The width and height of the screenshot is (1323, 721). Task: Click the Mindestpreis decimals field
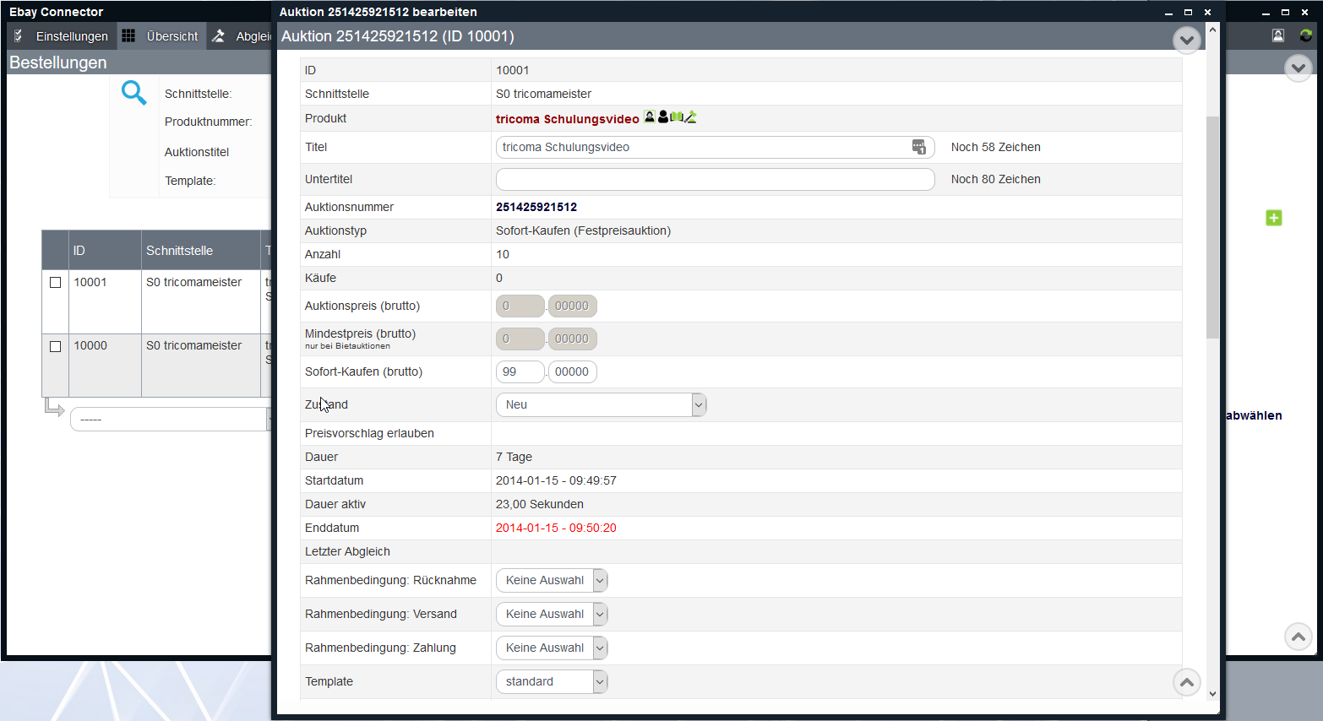tap(572, 339)
